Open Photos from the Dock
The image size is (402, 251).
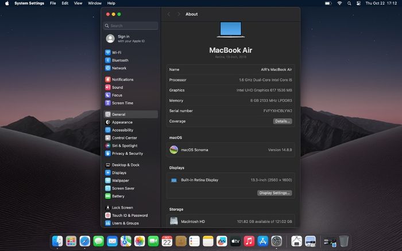(140, 241)
